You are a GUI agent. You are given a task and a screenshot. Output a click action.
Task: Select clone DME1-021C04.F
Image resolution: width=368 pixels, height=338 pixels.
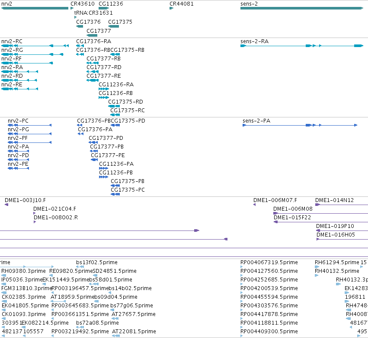click(x=54, y=209)
